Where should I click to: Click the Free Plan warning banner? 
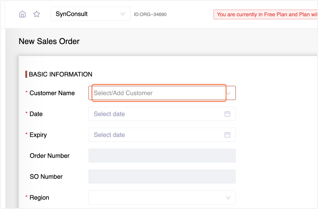pos(266,14)
